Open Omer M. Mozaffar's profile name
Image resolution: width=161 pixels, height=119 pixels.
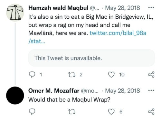54,91
